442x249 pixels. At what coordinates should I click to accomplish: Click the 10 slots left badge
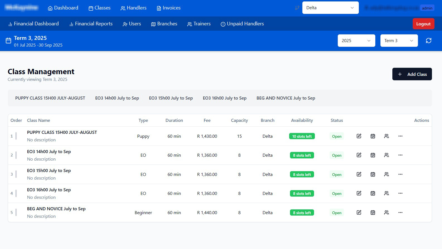[x=302, y=136]
